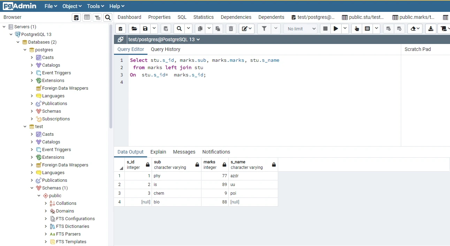The height and width of the screenshot is (246, 450).
Task: Open the No limit rows dropdown
Action: coord(300,29)
